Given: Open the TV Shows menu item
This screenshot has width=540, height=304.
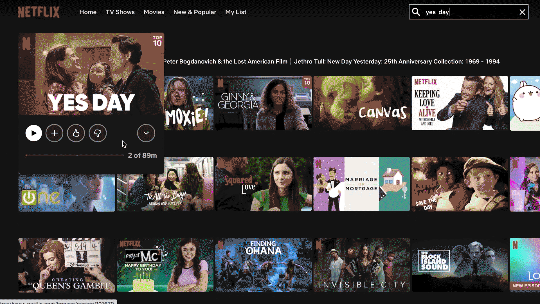Looking at the screenshot, I should point(120,12).
